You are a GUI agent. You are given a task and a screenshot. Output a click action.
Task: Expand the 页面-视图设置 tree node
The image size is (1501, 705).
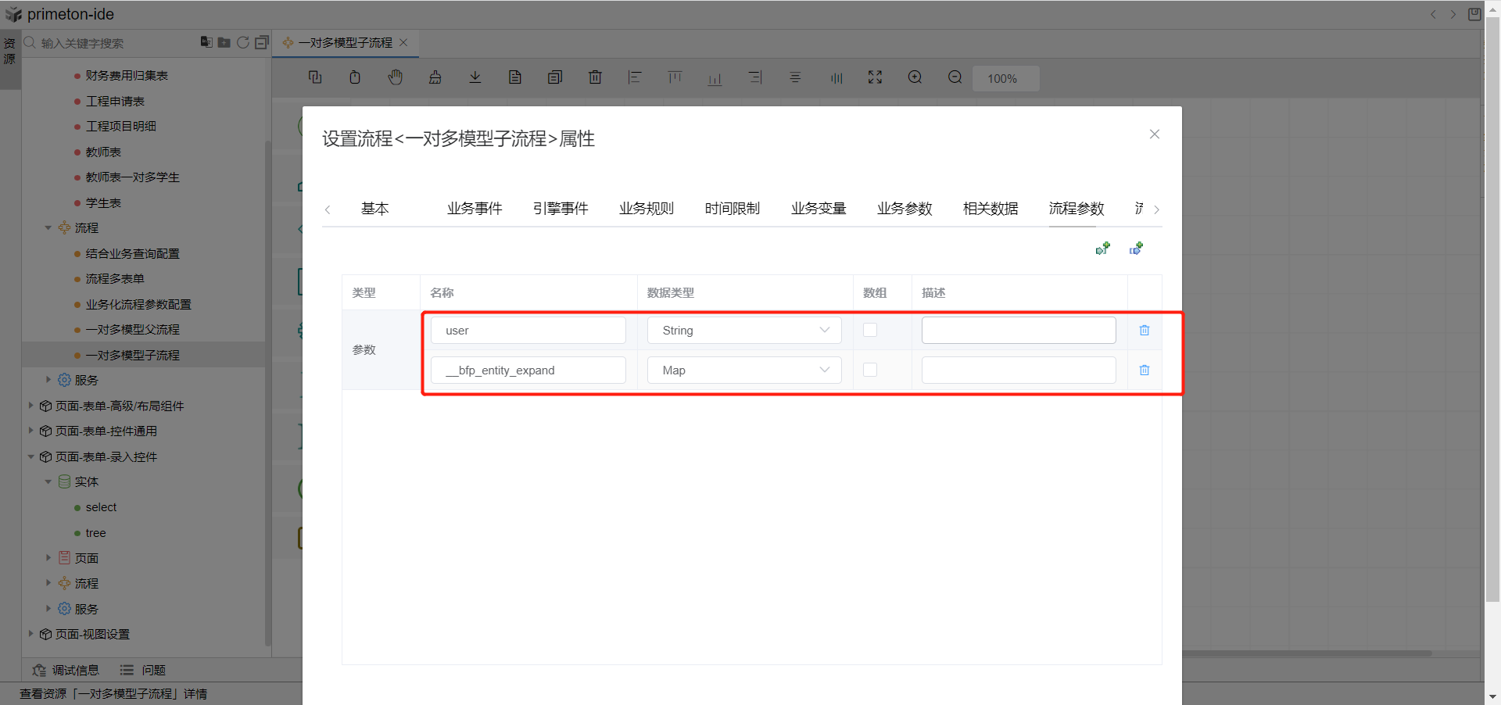[x=31, y=634]
